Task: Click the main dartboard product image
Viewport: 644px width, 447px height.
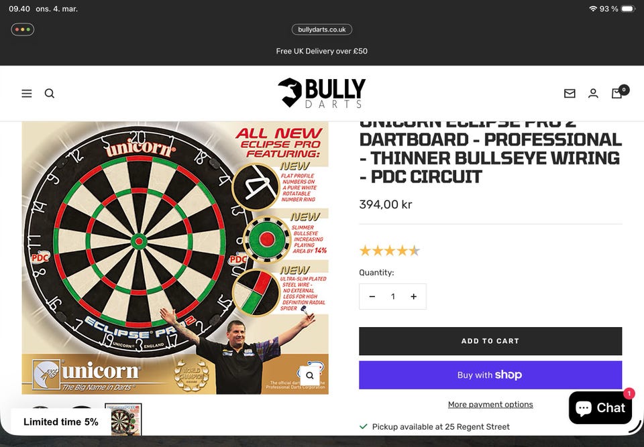Action: pyautogui.click(x=175, y=258)
